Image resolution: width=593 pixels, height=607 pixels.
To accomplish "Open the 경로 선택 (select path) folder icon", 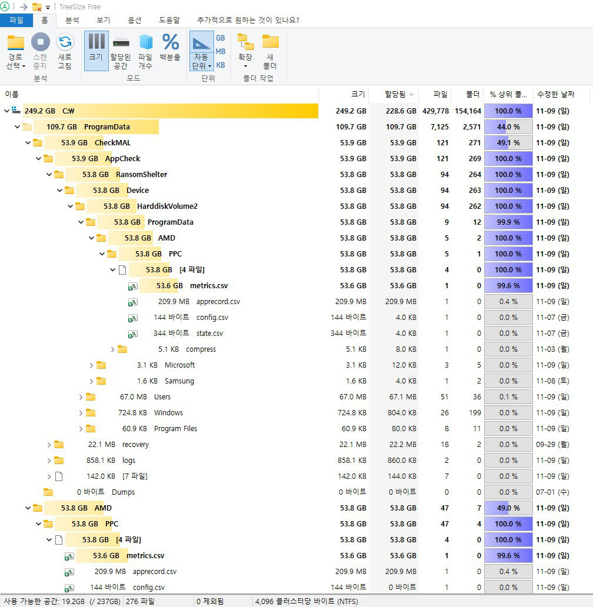I will pos(16,42).
